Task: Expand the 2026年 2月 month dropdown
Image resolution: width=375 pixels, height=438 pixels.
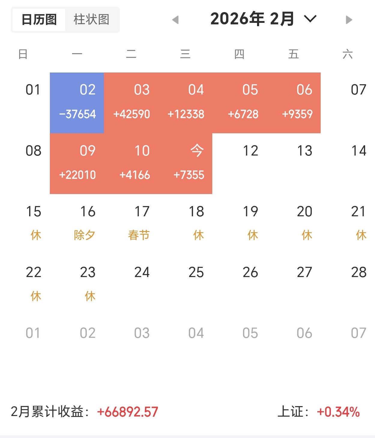Action: 310,19
